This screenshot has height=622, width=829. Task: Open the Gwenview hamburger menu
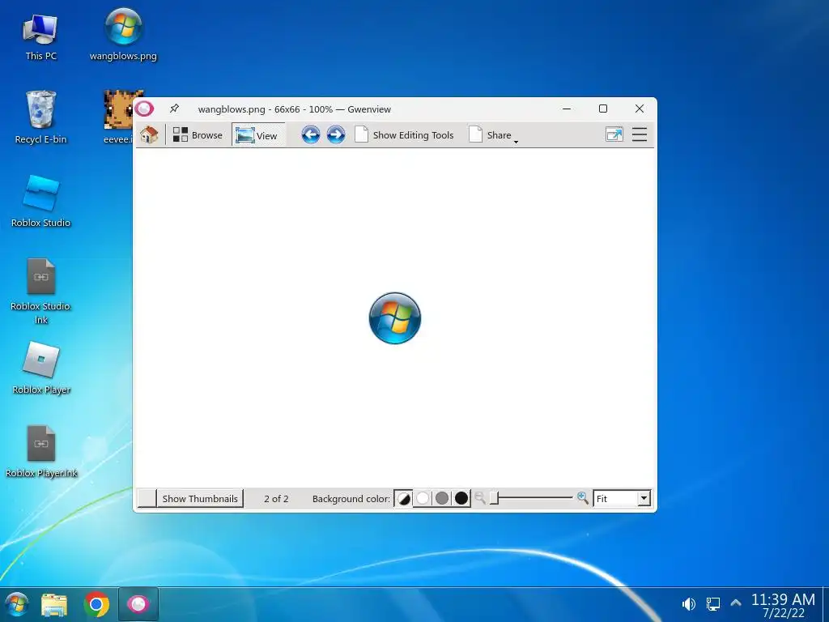tap(640, 135)
